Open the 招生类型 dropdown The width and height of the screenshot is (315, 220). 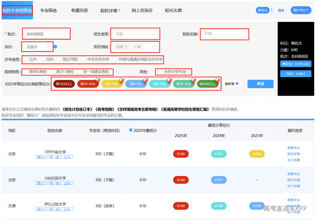(x=135, y=34)
